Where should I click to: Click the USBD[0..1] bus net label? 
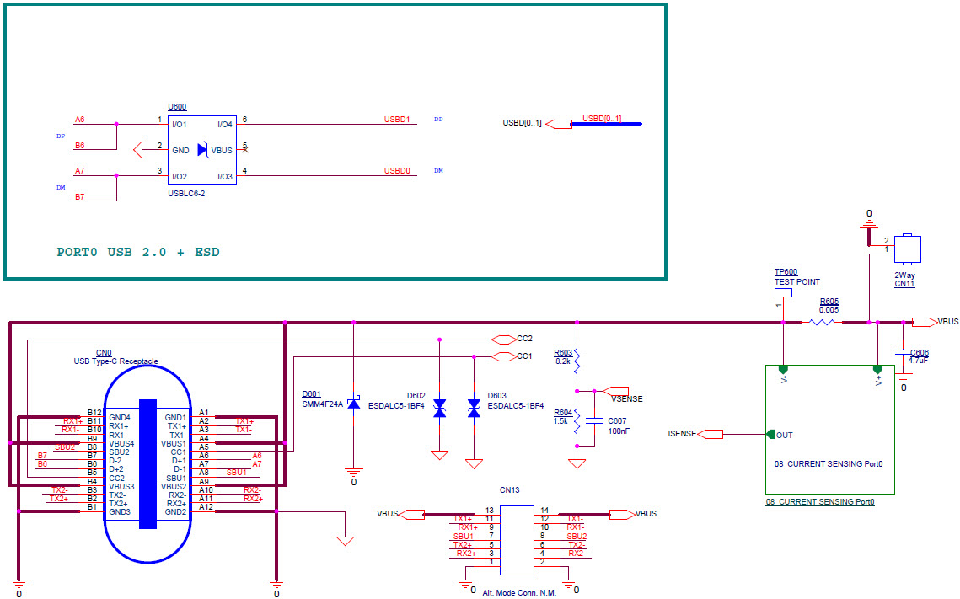click(x=603, y=119)
